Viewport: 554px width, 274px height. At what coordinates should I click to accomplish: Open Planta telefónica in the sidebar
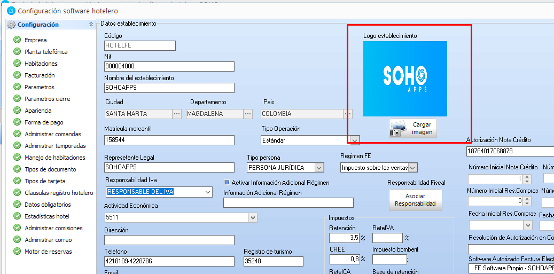point(46,52)
